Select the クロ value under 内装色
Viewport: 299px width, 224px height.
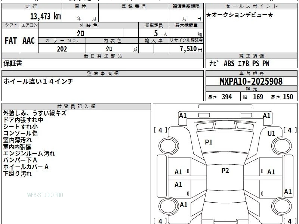pyautogui.click(x=109, y=49)
